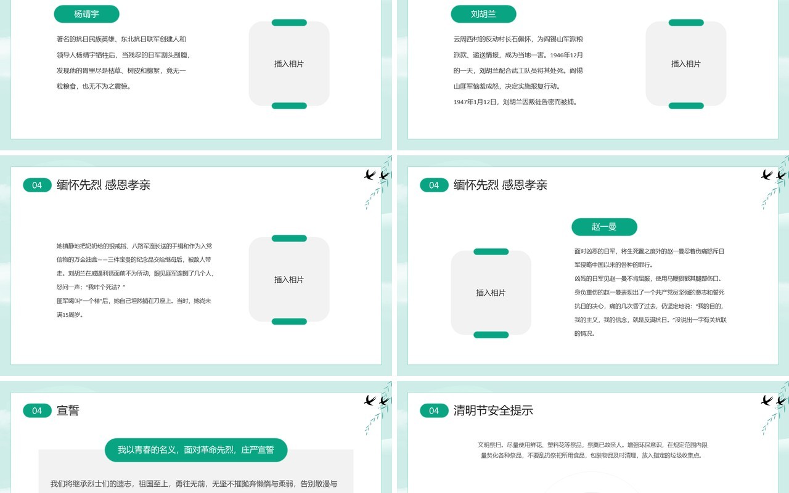The width and height of the screenshot is (789, 493).
Task: Click 插入相片 placeholder on 刘胡兰 slide
Action: point(686,63)
